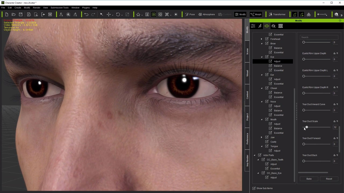Open a project using the folder icon
This screenshot has width=344, height=193.
pyautogui.click(x=14, y=14)
